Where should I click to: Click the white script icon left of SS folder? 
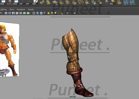click(x=106, y=2)
